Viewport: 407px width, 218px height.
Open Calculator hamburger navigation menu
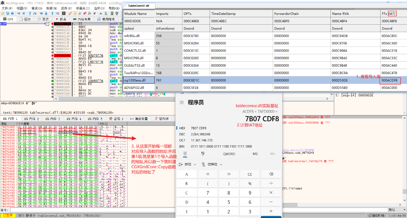click(182, 102)
